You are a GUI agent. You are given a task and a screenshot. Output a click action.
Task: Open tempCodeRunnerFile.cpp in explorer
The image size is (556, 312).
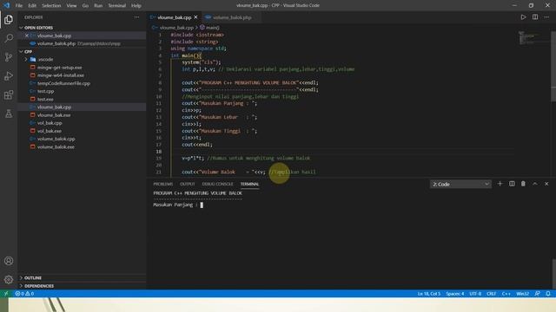(x=63, y=83)
